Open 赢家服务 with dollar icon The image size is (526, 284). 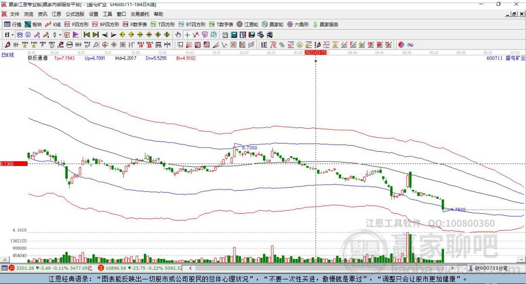[x=325, y=25]
